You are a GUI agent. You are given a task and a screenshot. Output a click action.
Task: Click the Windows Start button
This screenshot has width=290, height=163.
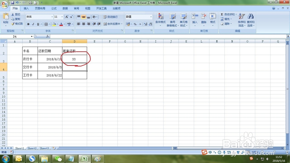6,159
